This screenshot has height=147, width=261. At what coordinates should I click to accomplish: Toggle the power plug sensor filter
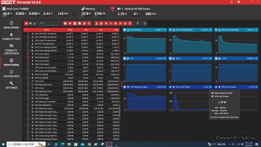tap(106, 23)
